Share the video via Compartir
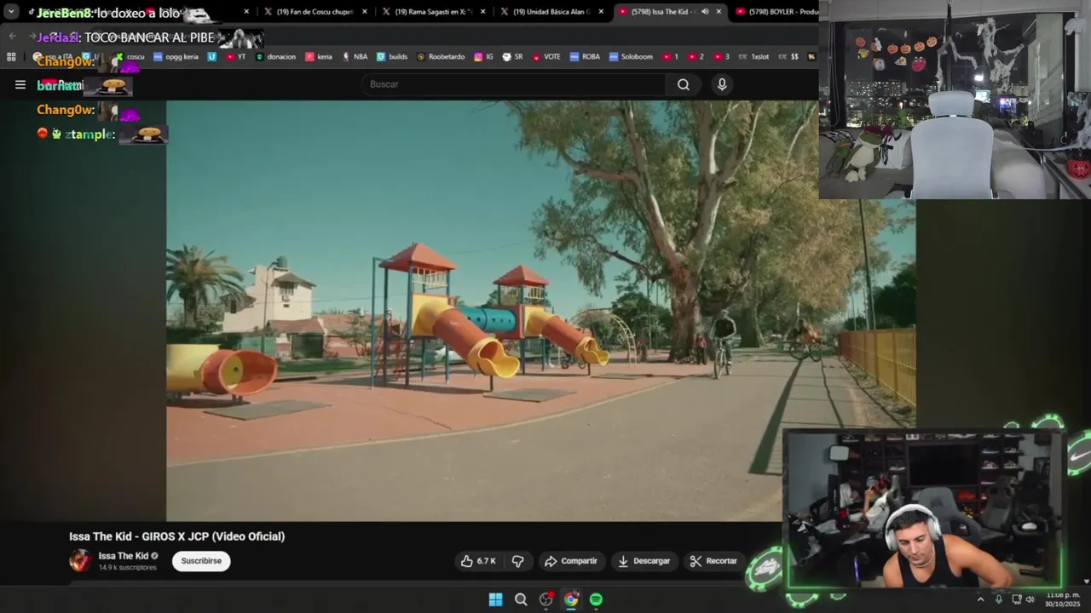The image size is (1091, 613). pos(570,561)
